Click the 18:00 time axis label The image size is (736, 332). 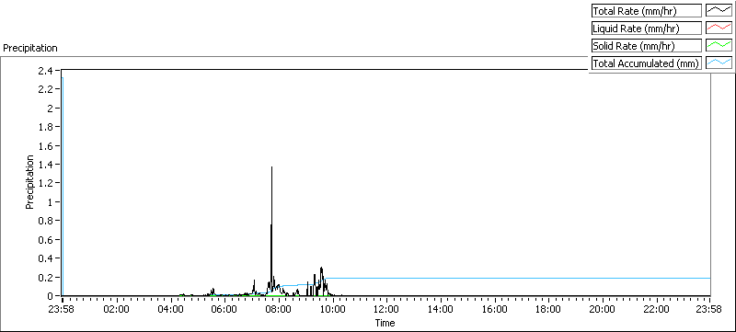(x=548, y=309)
